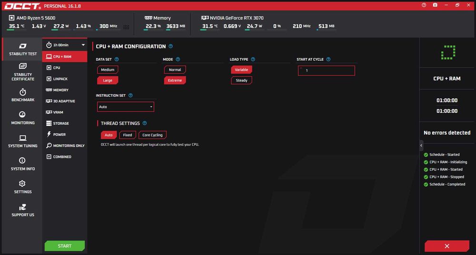
Task: Enable Core Cycling thread setting
Action: pos(152,135)
